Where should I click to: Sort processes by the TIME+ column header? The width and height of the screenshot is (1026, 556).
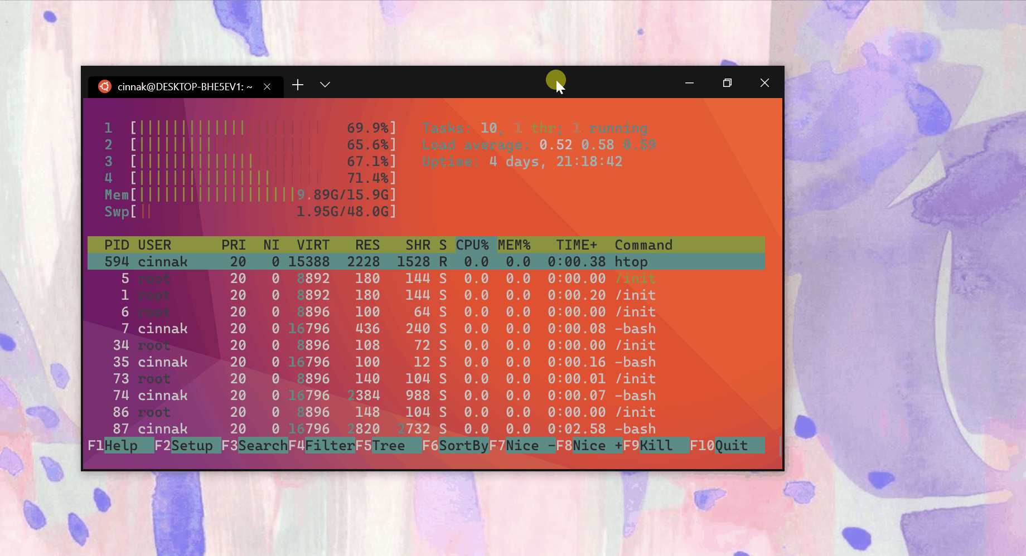[x=577, y=245]
